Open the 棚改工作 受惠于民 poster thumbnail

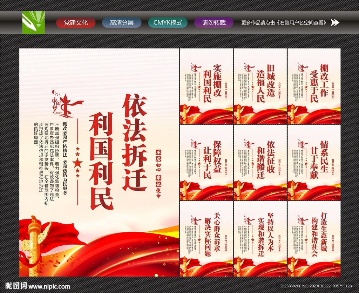point(314,86)
